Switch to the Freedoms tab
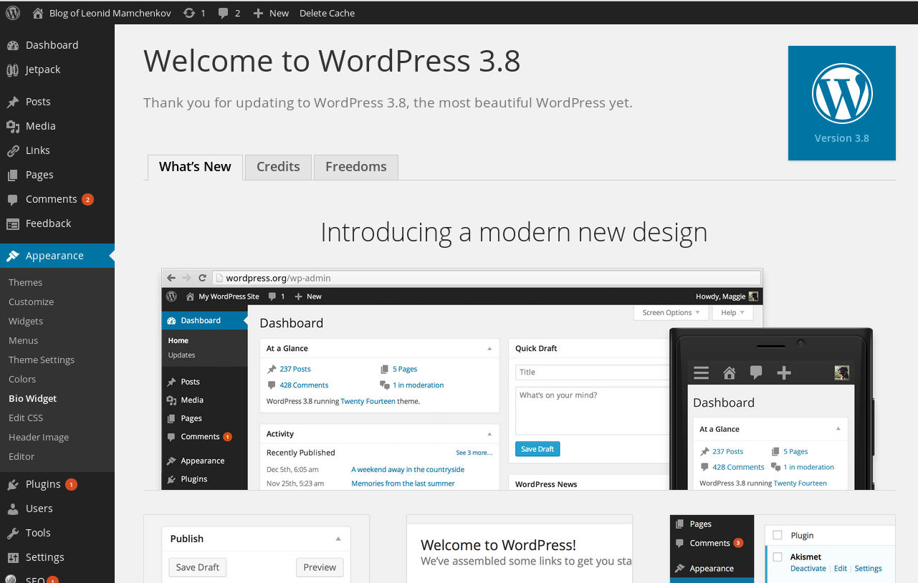 (356, 167)
